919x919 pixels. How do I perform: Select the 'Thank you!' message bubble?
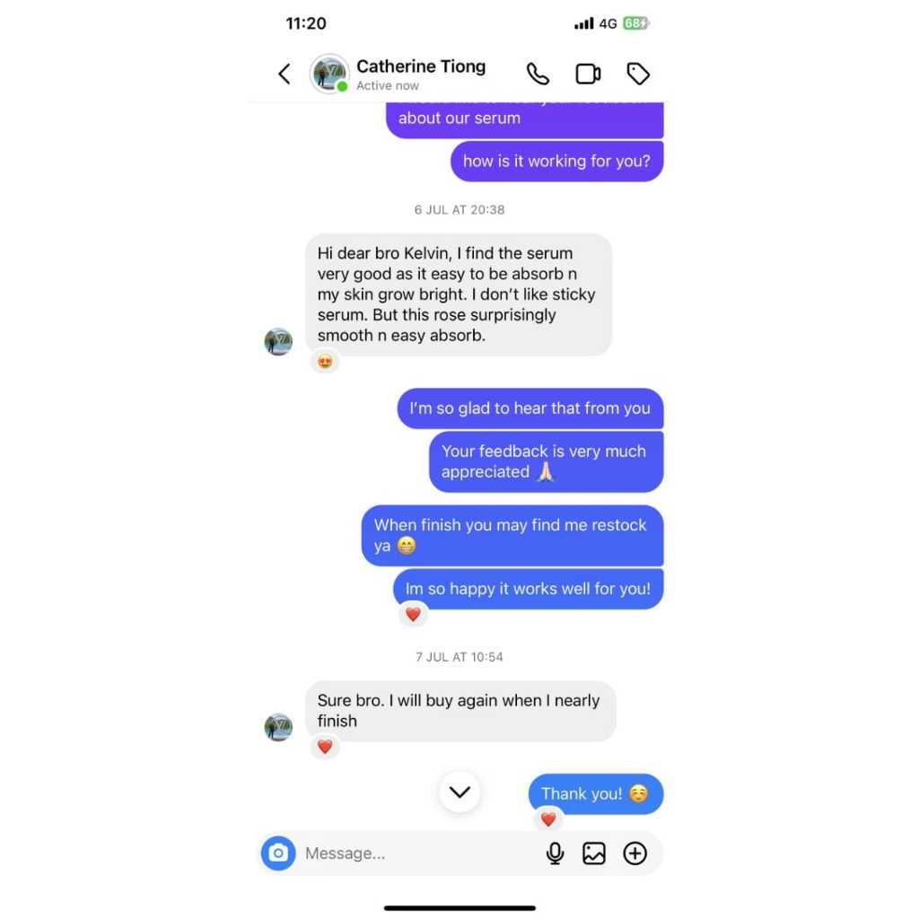pyautogui.click(x=596, y=793)
